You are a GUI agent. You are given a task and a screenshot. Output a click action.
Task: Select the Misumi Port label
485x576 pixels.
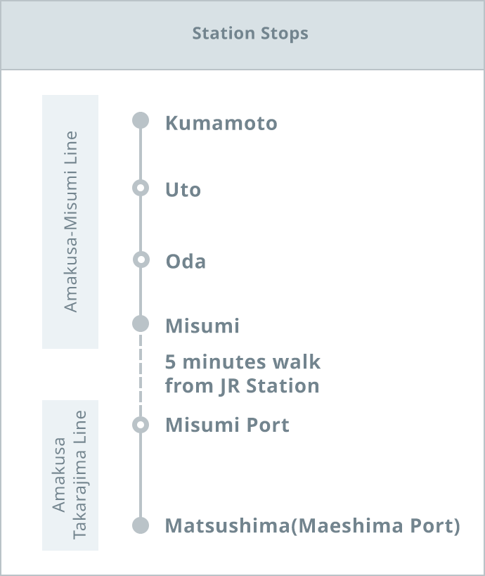pyautogui.click(x=227, y=425)
